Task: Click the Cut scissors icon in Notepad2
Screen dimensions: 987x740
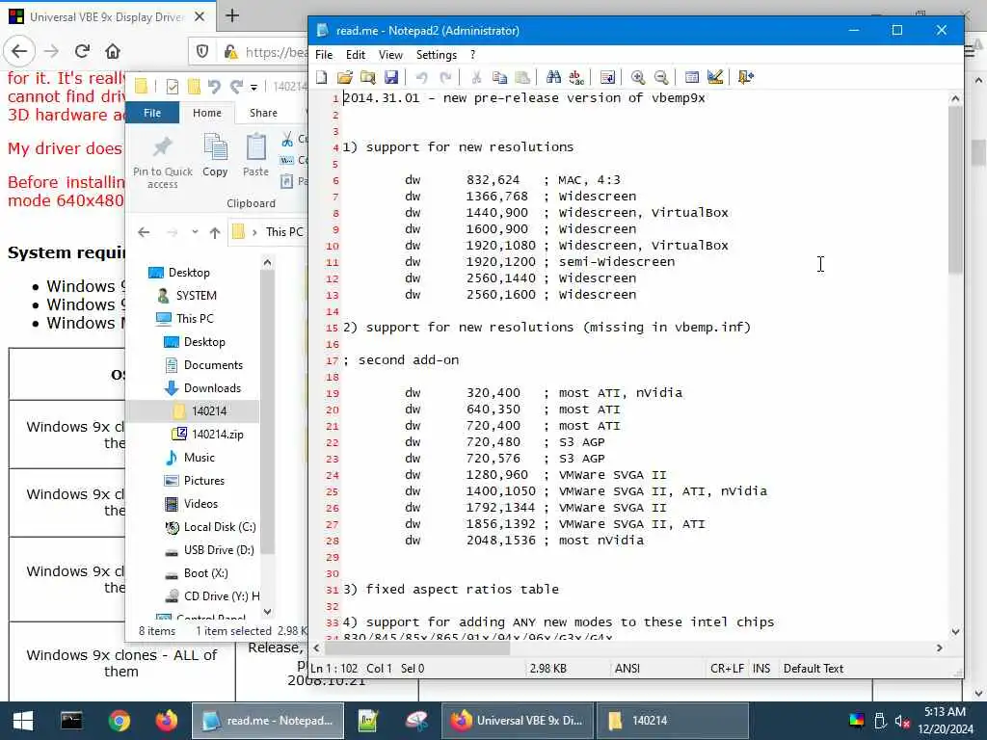Action: [x=476, y=77]
